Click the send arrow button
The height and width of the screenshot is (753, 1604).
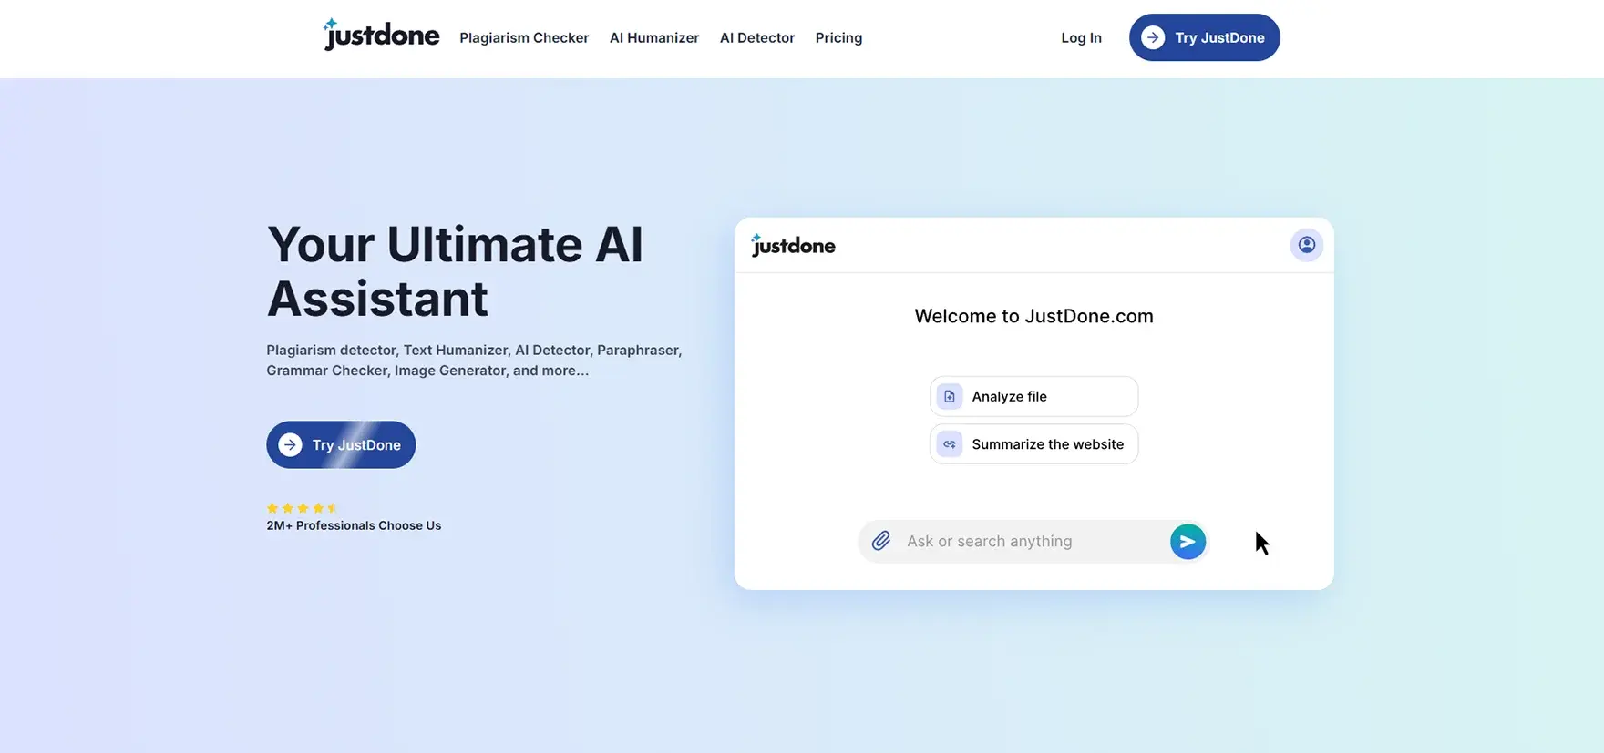(1188, 542)
